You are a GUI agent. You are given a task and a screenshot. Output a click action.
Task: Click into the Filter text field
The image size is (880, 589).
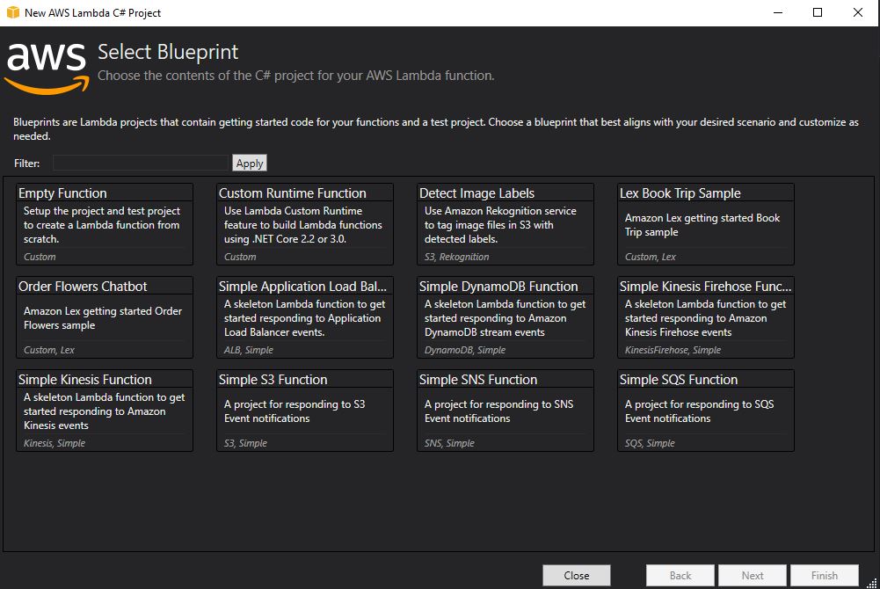pyautogui.click(x=141, y=163)
